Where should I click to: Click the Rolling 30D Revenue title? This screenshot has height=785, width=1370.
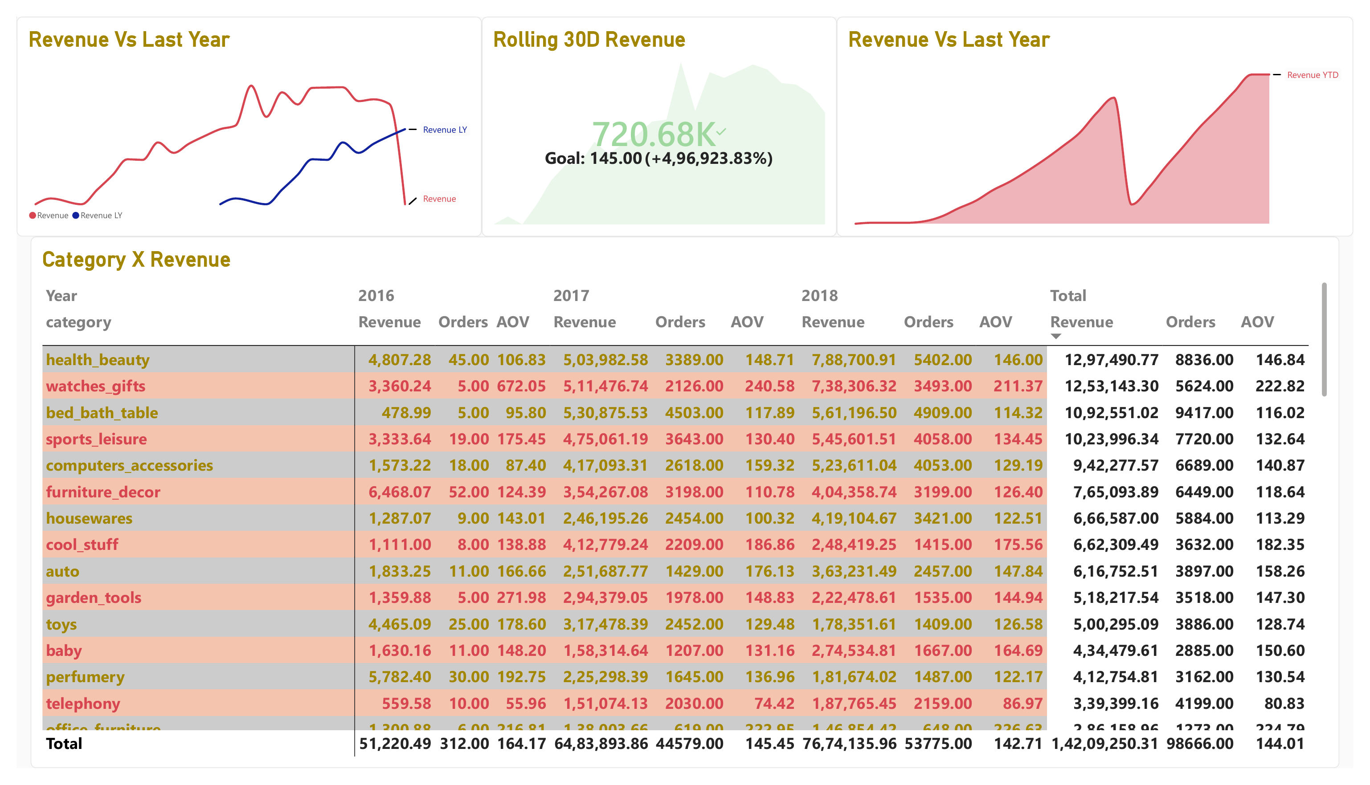tap(589, 39)
